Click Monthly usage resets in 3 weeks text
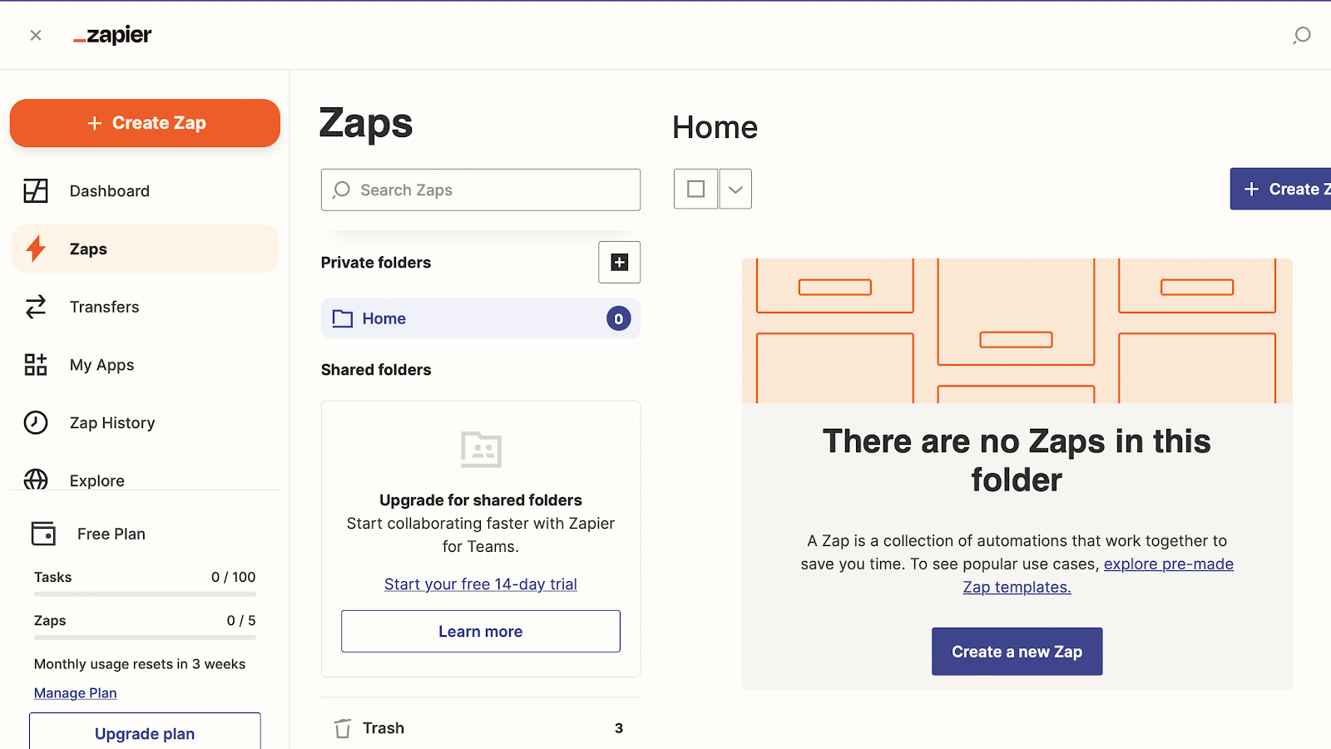Screen dimensions: 1331x749 click(140, 663)
